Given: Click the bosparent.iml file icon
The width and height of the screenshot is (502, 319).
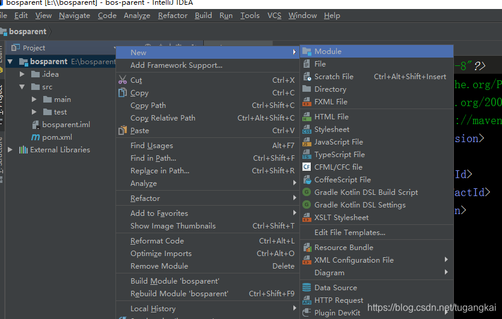Looking at the screenshot, I should pos(35,125).
